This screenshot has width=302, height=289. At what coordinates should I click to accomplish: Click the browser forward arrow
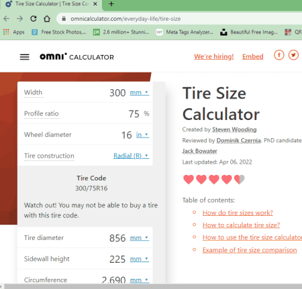19,19
